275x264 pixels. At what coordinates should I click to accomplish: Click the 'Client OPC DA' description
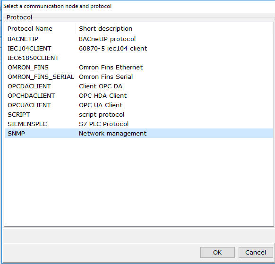click(101, 86)
